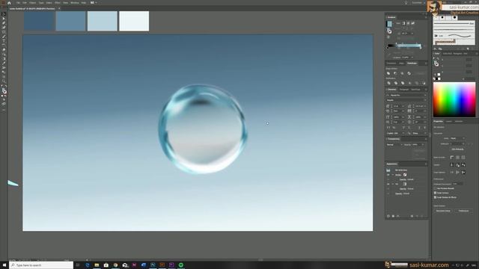Select the Linear gradient type icon
This screenshot has height=269, width=479.
[x=403, y=23]
